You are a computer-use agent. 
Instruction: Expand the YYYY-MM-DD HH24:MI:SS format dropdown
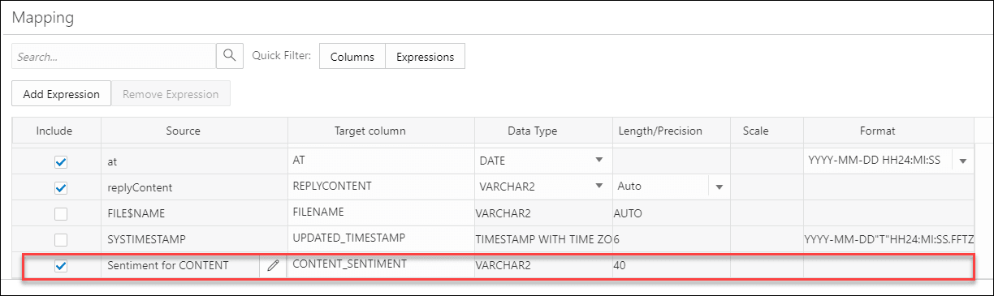tap(963, 161)
